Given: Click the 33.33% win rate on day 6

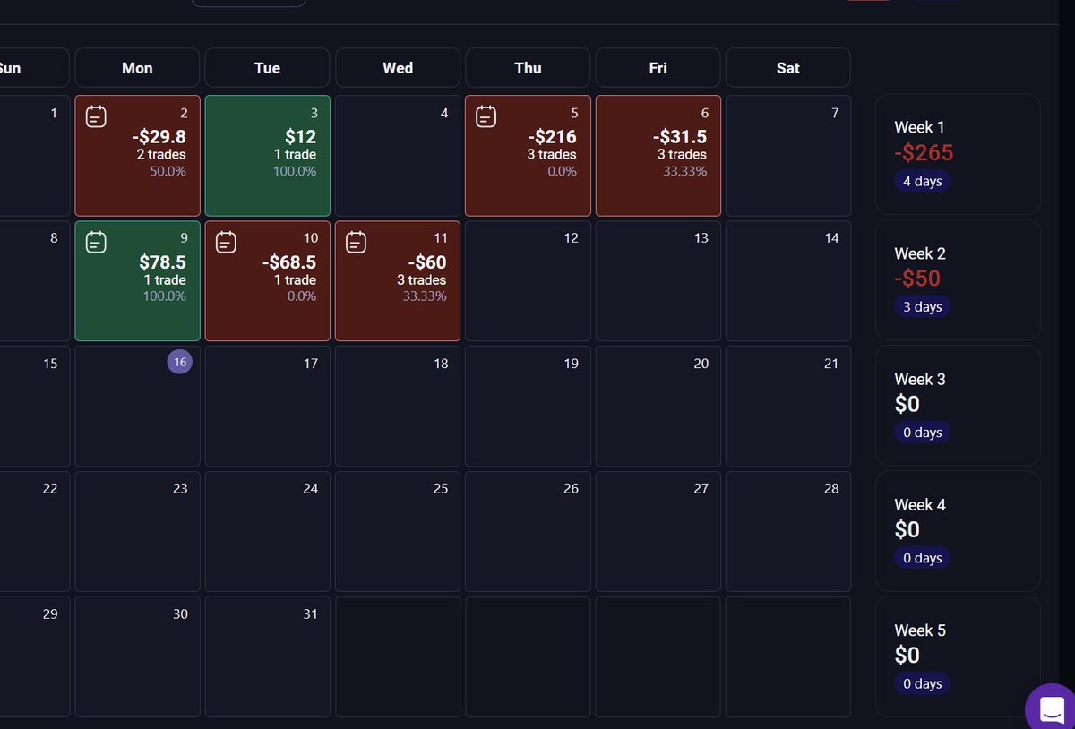Looking at the screenshot, I should (685, 170).
